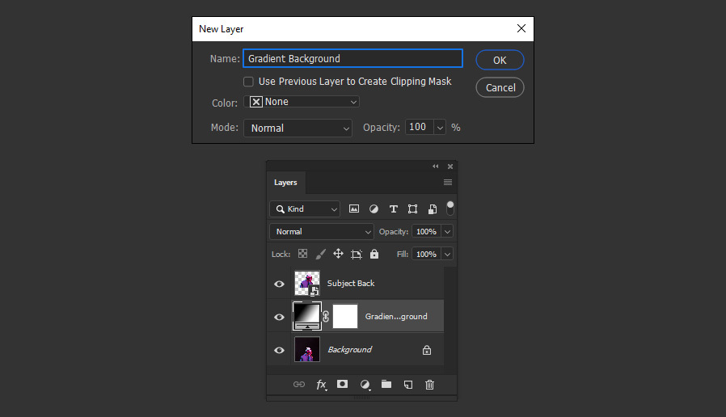Viewport: 726px width, 417px height.
Task: Select the Subject Back layer name
Action: [351, 283]
